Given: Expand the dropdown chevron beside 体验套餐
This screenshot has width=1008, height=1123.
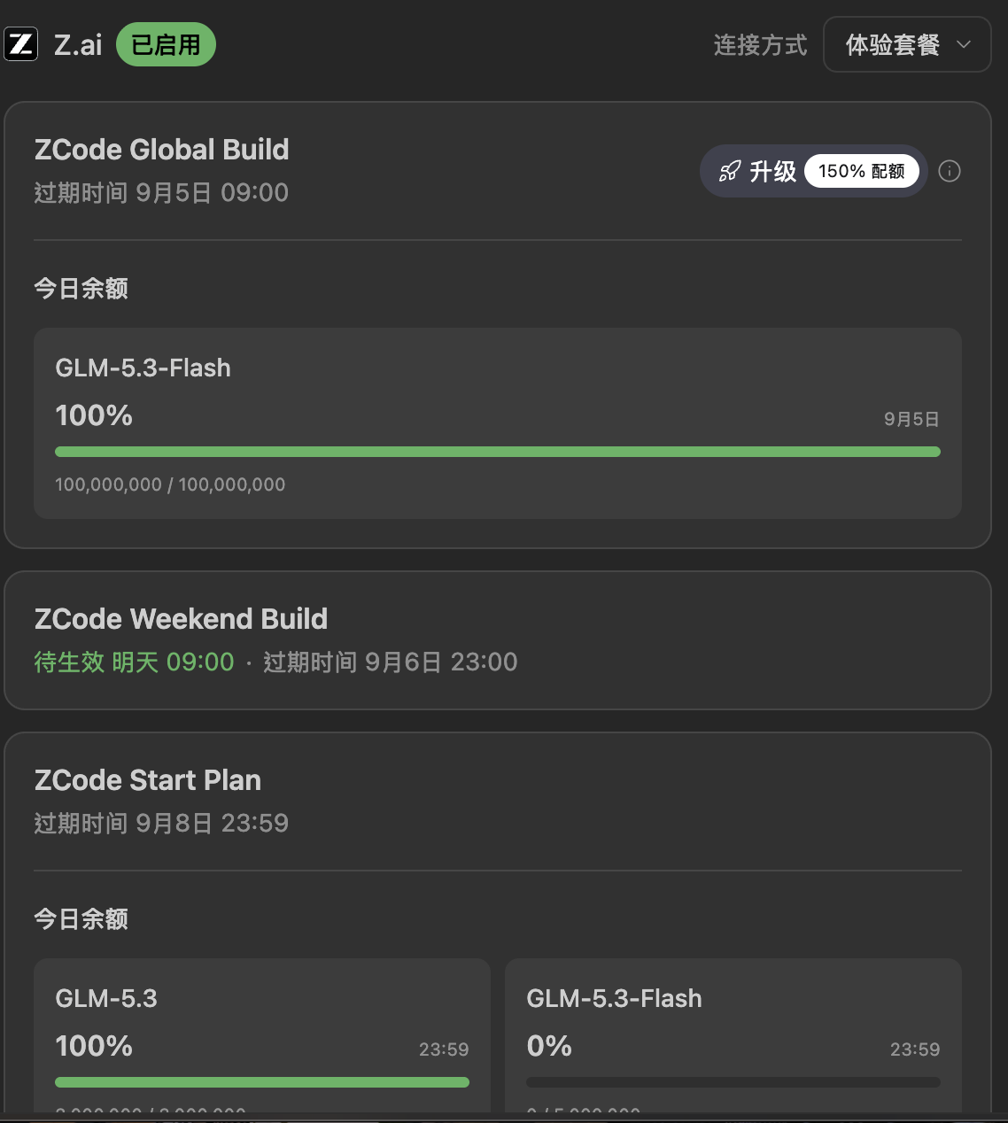Looking at the screenshot, I should [x=965, y=44].
